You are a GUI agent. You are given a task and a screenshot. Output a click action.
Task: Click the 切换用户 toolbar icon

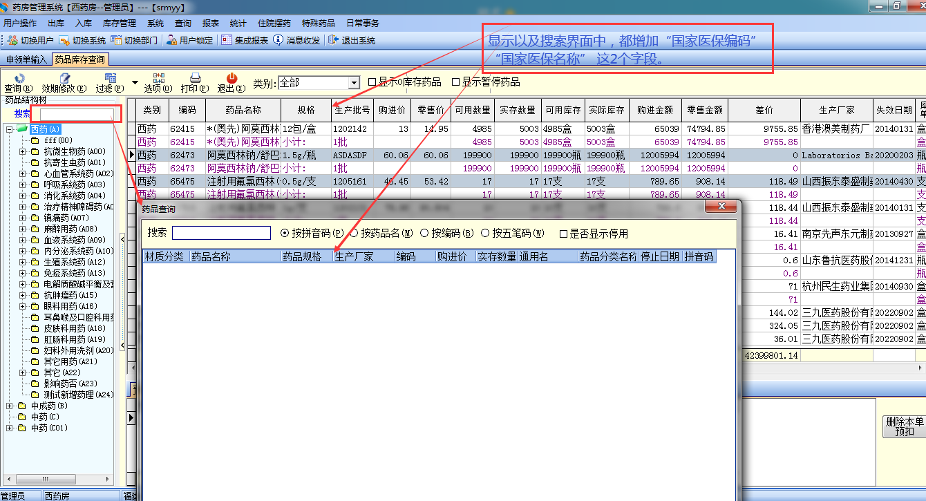coord(13,41)
